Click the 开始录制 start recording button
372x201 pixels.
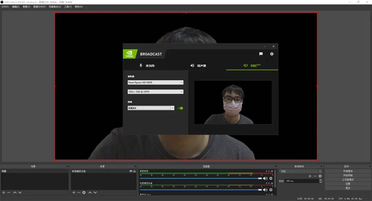(348, 175)
